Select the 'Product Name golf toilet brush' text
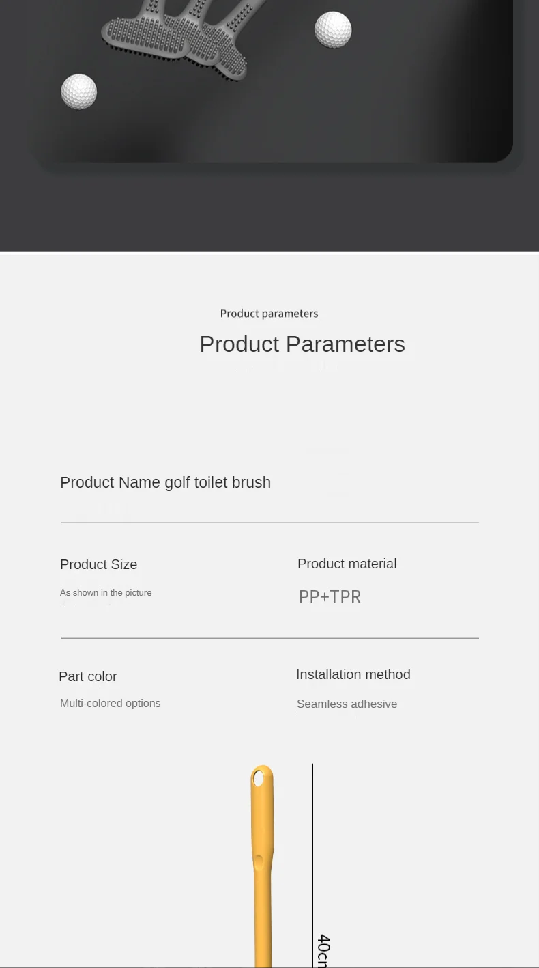The image size is (539, 968). (x=165, y=482)
